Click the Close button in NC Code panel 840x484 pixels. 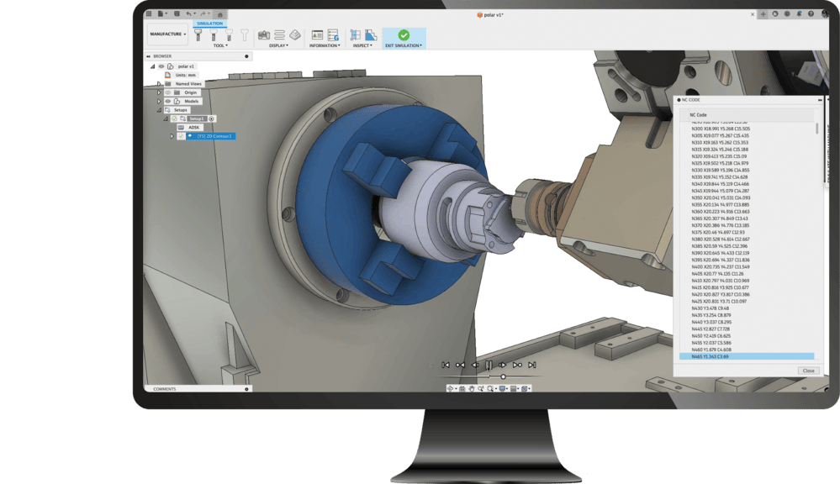(808, 371)
